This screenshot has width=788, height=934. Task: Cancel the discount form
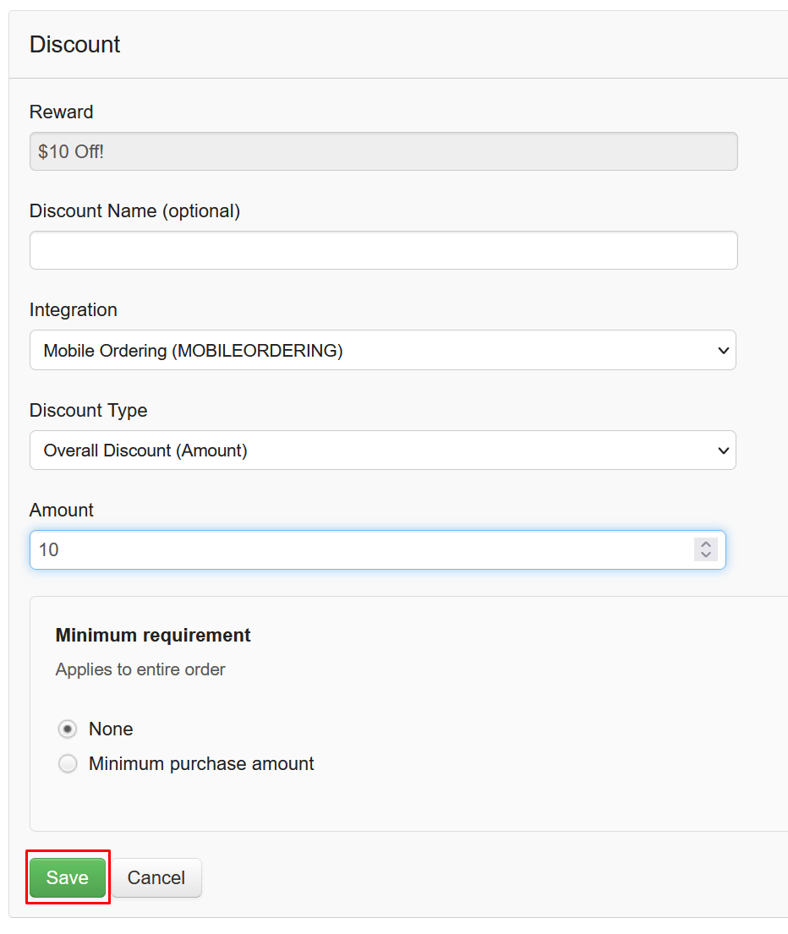click(x=156, y=877)
